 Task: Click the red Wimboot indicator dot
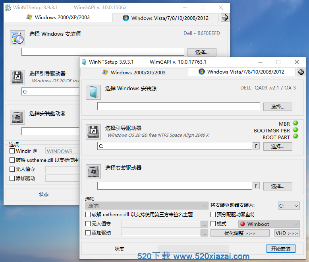[x=243, y=224]
